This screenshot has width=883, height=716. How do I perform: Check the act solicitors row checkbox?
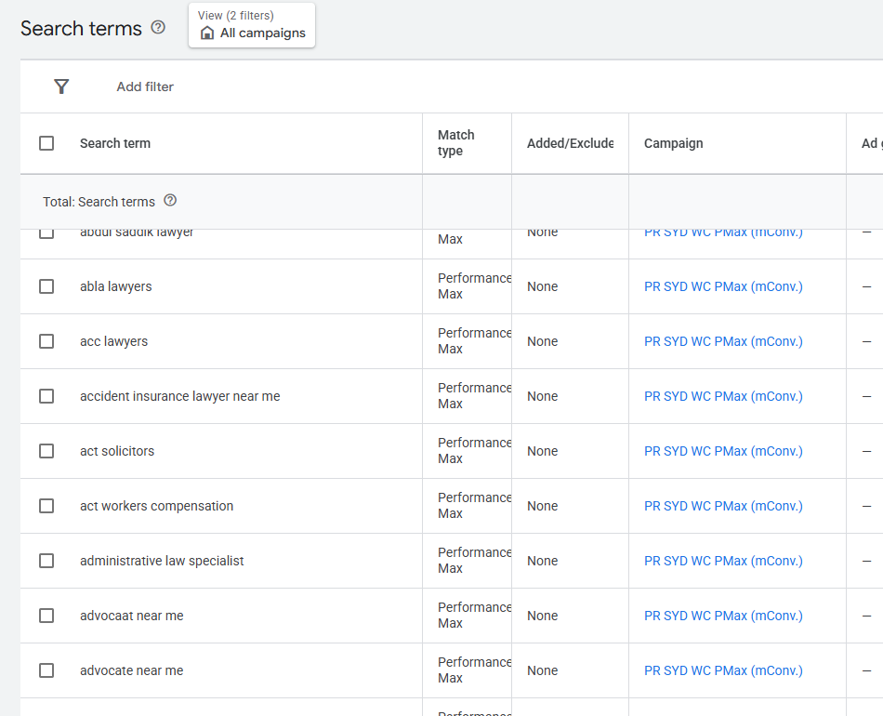tap(46, 450)
